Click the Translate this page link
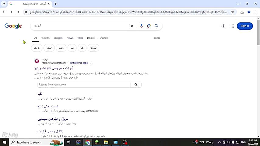The image size is (260, 146). [78, 63]
